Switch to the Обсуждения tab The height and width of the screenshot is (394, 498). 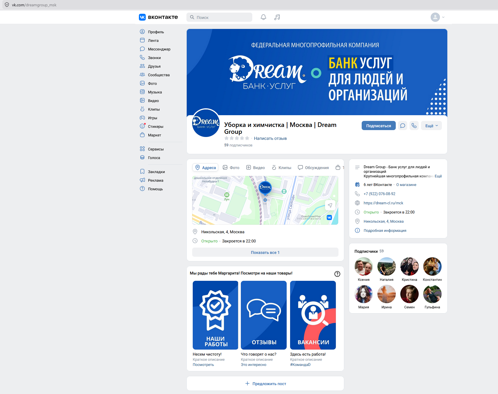tap(313, 167)
